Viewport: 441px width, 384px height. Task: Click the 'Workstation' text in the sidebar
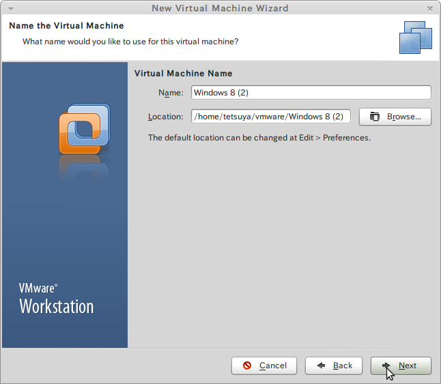pos(56,306)
